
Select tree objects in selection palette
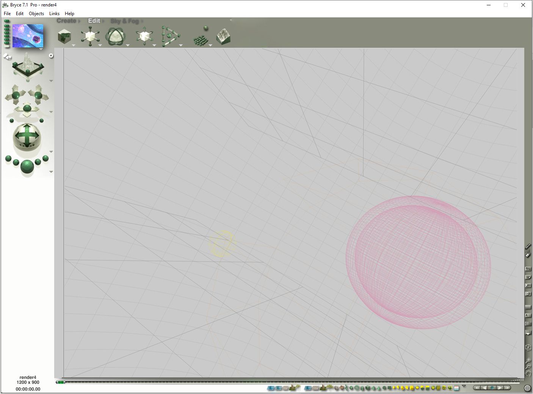tap(330, 387)
